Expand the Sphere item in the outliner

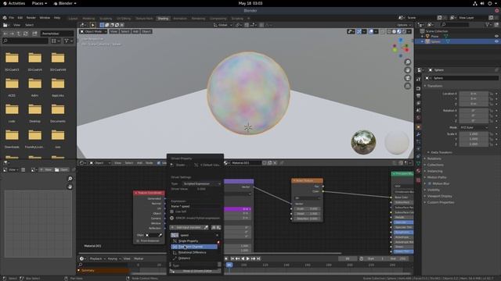(422, 41)
